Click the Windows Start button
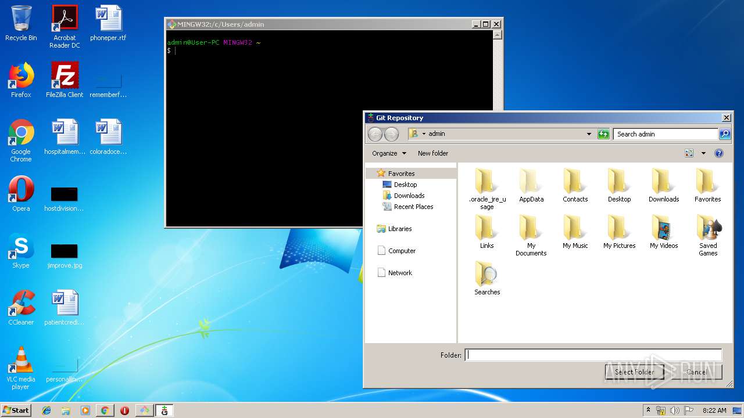 16,410
